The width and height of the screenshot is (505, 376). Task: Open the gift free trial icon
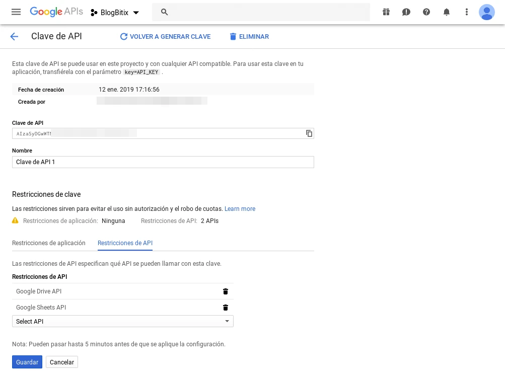pyautogui.click(x=386, y=12)
